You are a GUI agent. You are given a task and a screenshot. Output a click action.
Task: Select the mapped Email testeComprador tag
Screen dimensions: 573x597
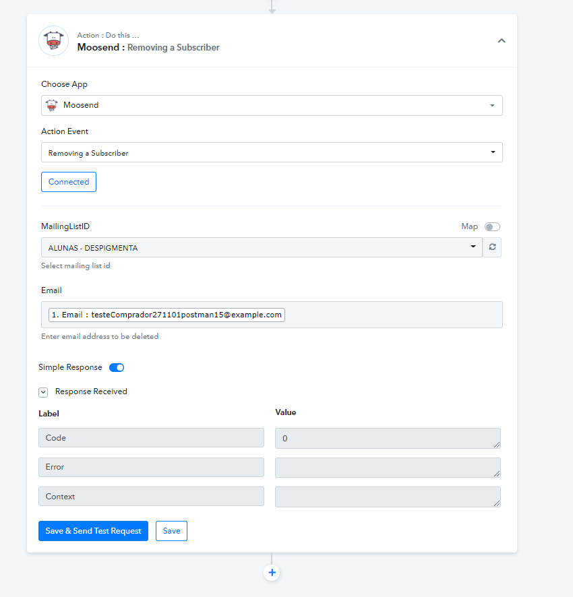(x=167, y=315)
